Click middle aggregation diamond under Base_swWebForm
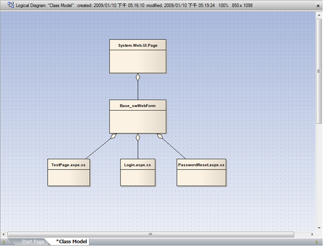 coord(138,137)
